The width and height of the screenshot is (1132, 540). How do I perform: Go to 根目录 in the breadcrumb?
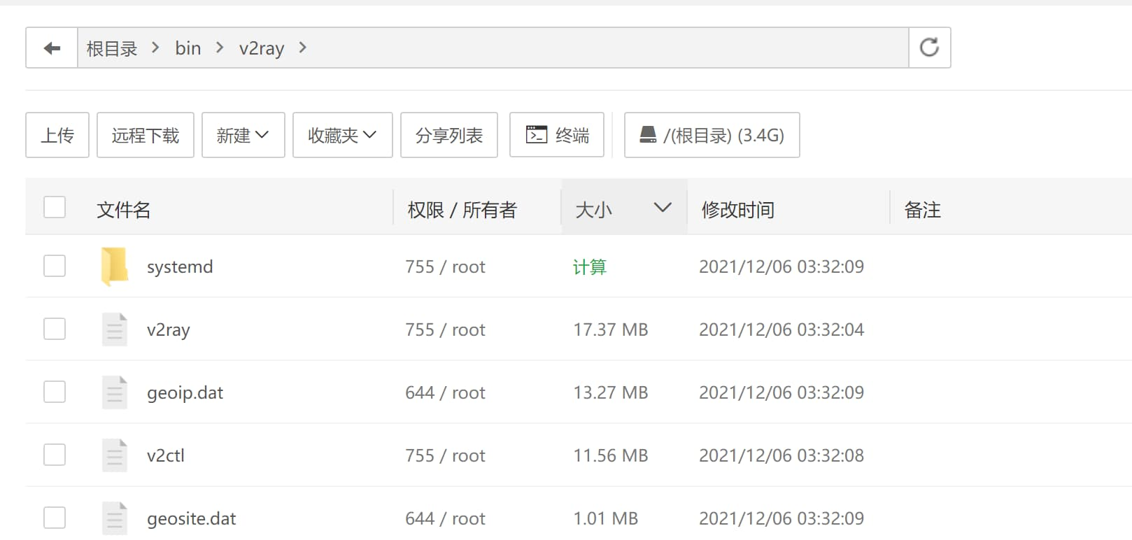tap(112, 48)
